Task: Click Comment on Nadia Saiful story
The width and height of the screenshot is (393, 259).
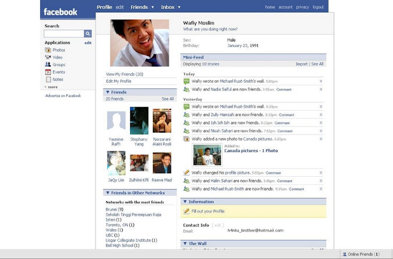Action: (x=284, y=90)
